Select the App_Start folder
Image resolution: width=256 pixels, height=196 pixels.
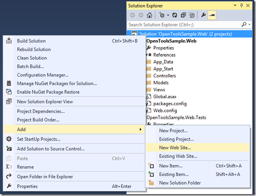point(163,69)
